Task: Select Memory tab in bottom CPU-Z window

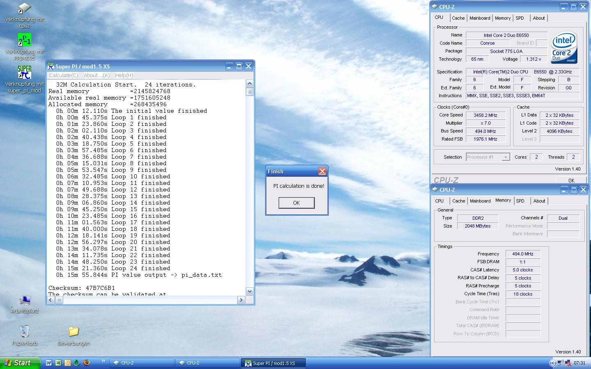Action: [x=503, y=200]
